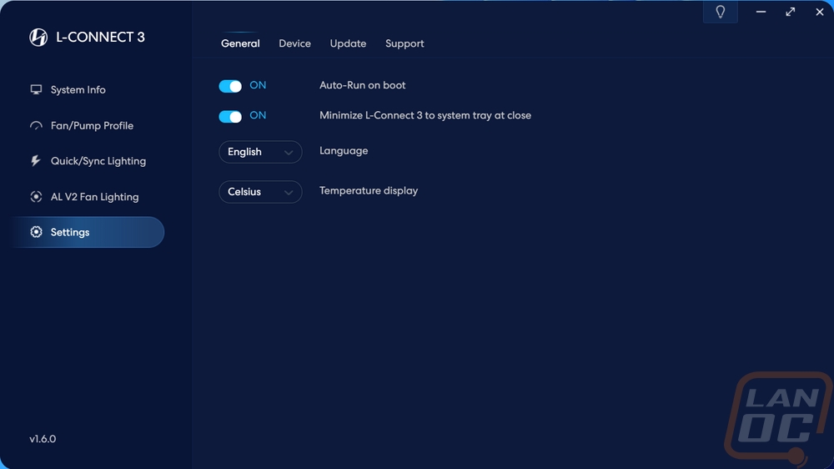The width and height of the screenshot is (834, 469).
Task: Click the Temperature display label
Action: (x=369, y=190)
